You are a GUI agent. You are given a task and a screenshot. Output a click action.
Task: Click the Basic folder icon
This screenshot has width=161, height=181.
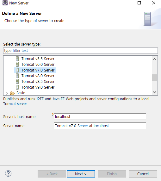[x=12, y=93]
